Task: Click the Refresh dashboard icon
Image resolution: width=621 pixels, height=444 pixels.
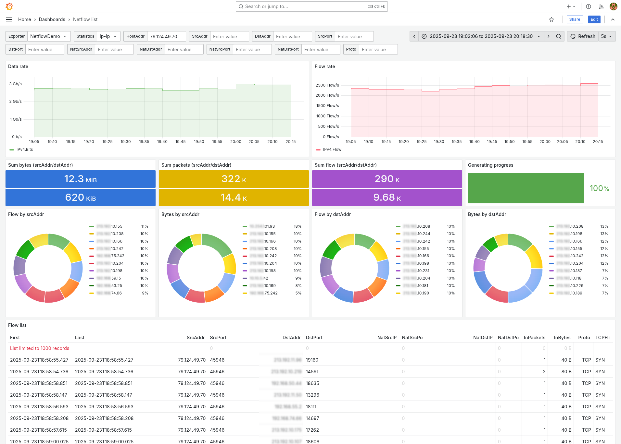Action: point(573,36)
